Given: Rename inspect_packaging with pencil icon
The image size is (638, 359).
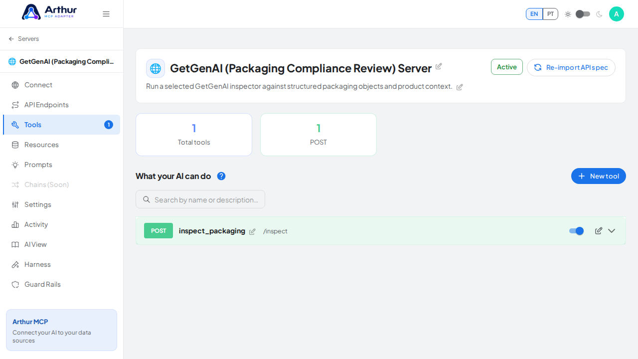Looking at the screenshot, I should (x=252, y=231).
